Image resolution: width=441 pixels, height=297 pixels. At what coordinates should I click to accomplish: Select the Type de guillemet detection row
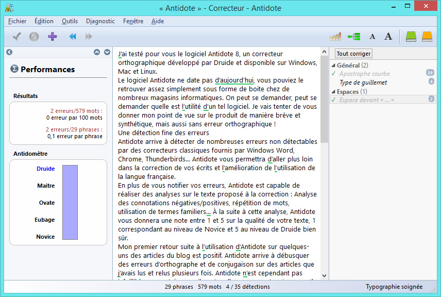pyautogui.click(x=382, y=82)
